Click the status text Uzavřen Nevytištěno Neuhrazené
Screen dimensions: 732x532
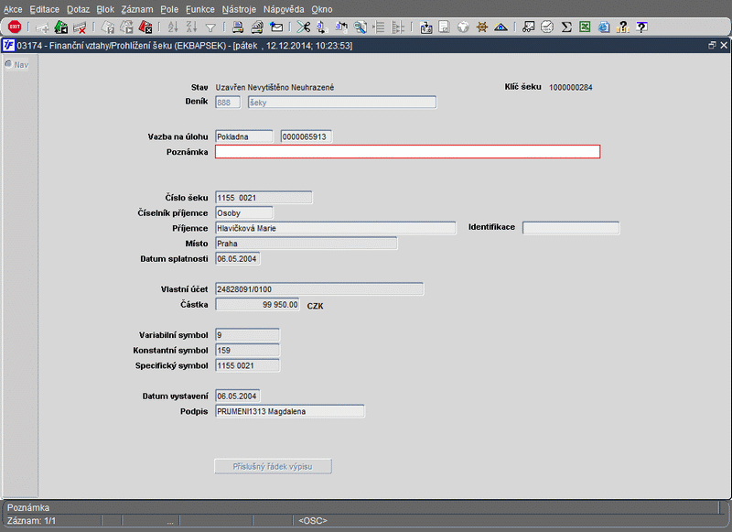tap(274, 87)
